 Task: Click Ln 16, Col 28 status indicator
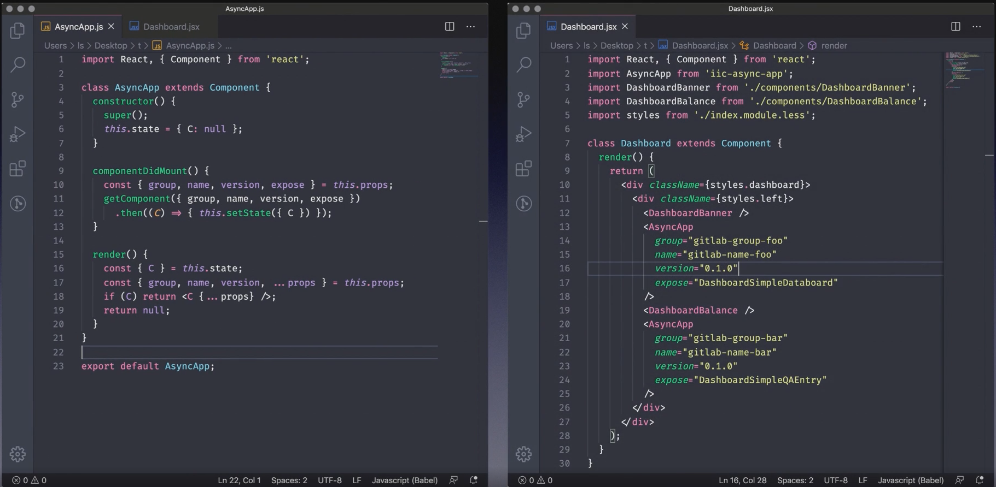[742, 480]
